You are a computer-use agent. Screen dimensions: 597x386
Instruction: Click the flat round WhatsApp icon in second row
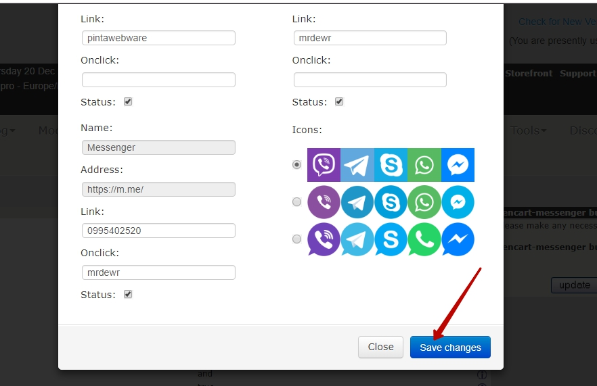(x=424, y=202)
